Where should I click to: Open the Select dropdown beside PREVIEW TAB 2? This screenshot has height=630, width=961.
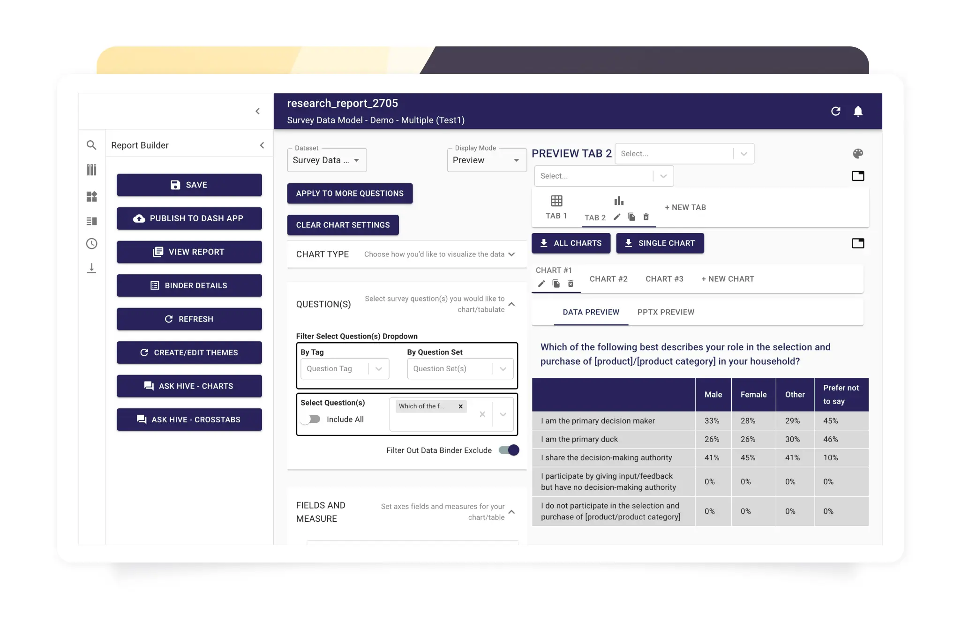[x=684, y=154]
